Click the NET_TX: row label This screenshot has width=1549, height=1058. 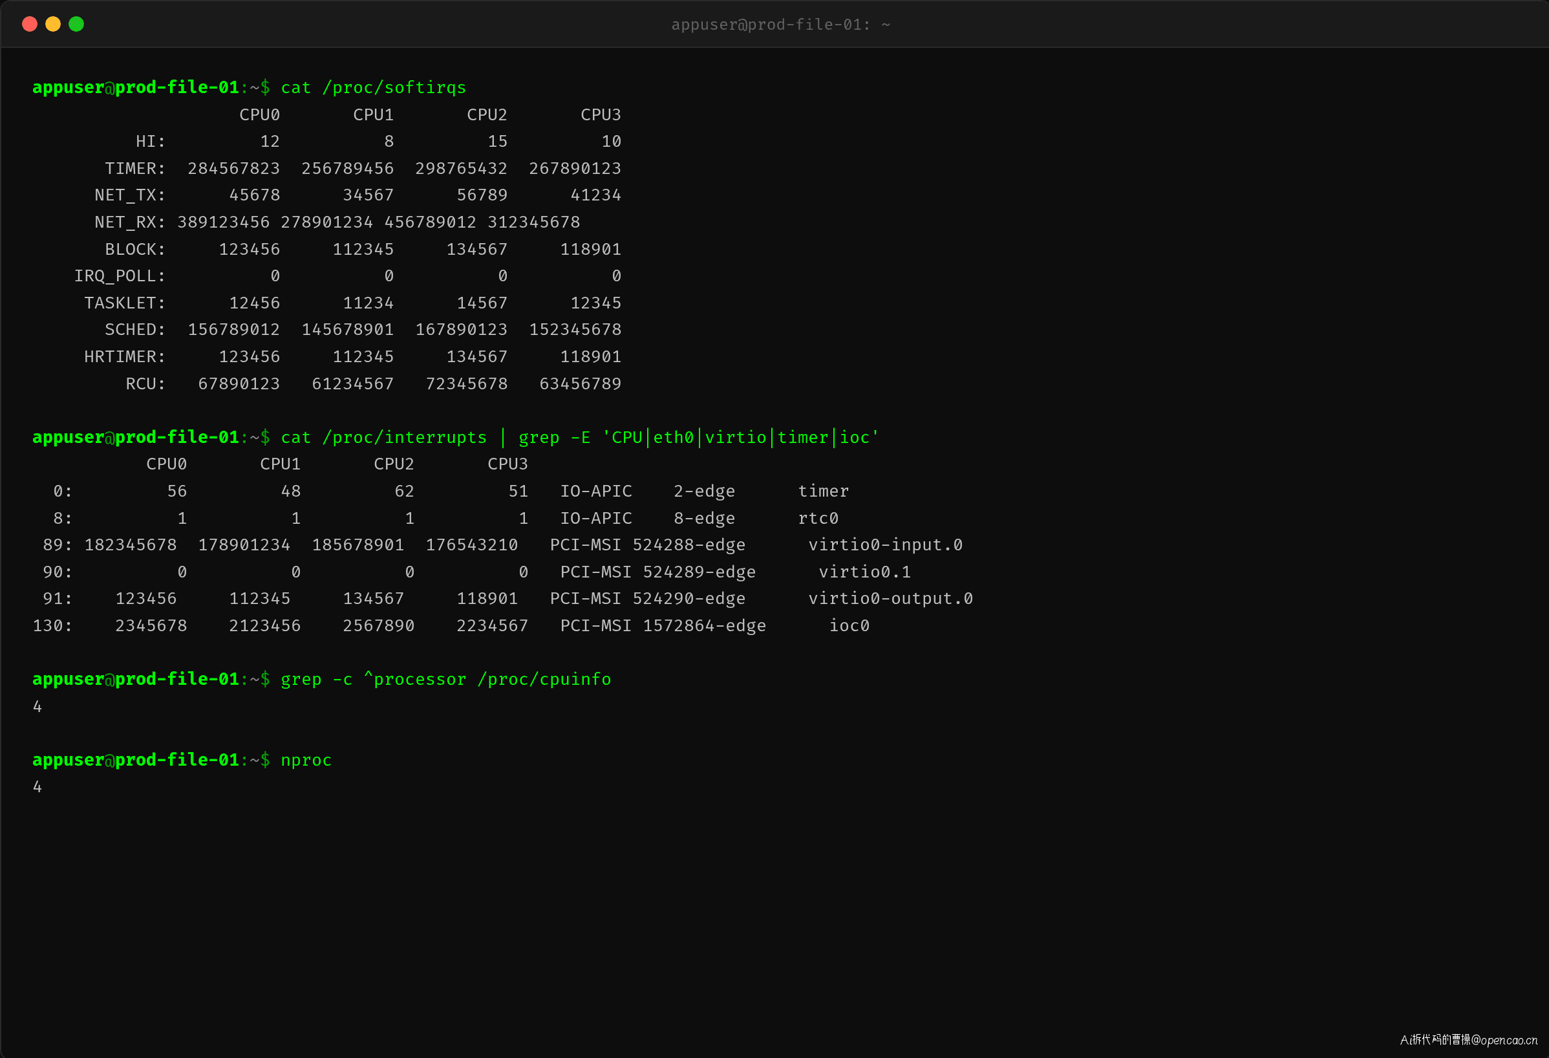130,195
